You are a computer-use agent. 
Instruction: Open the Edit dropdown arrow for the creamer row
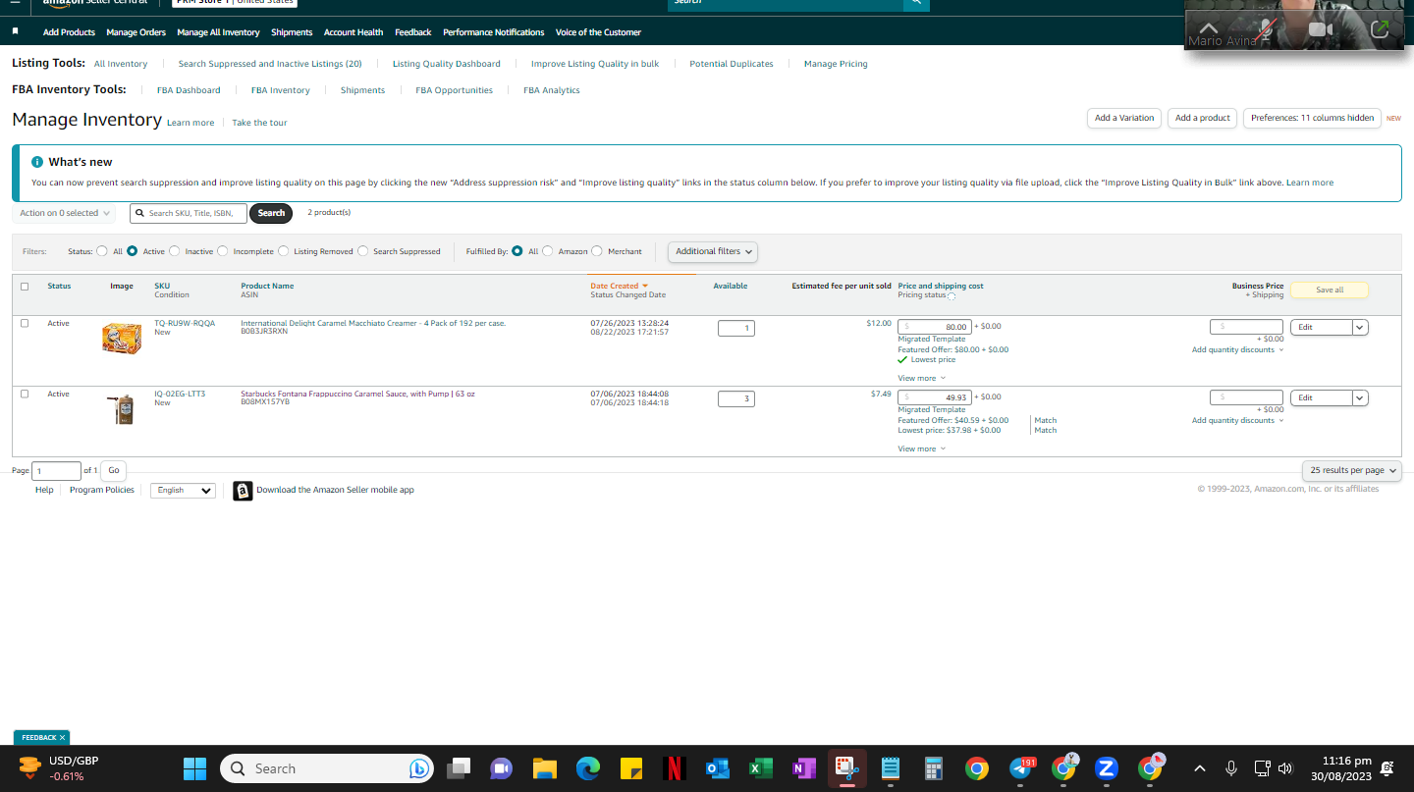point(1360,328)
